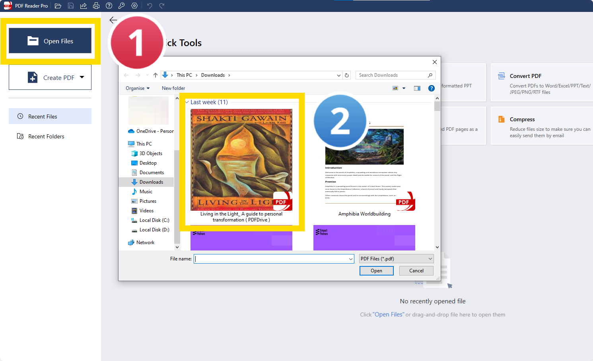Click the PDF Reader Pro logo icon
Screen dimensions: 593x361
(8, 6)
